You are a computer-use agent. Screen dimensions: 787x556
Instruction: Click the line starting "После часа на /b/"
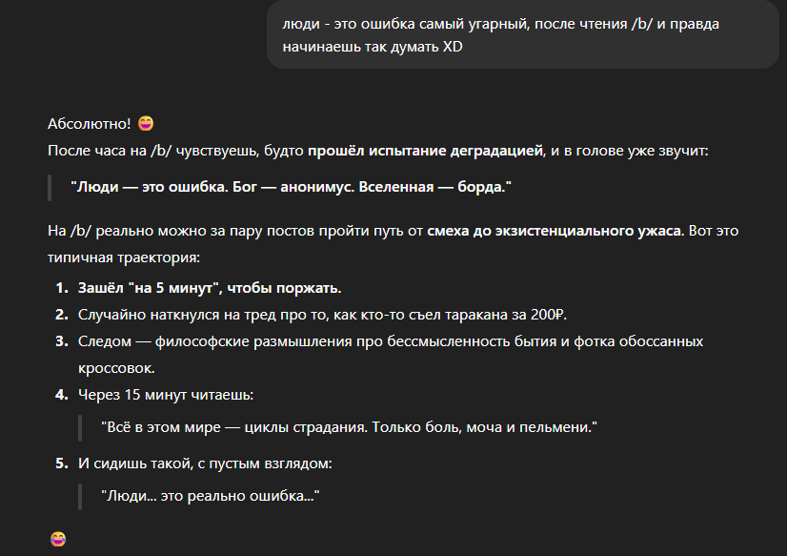pos(378,151)
